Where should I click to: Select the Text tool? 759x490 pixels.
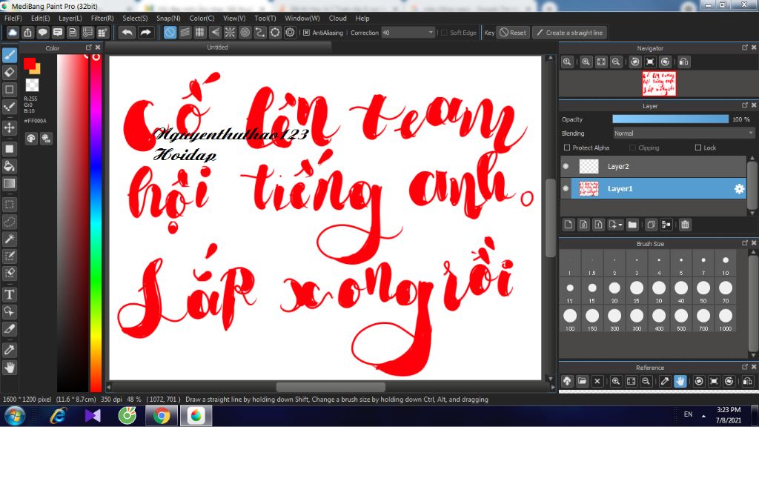9,294
